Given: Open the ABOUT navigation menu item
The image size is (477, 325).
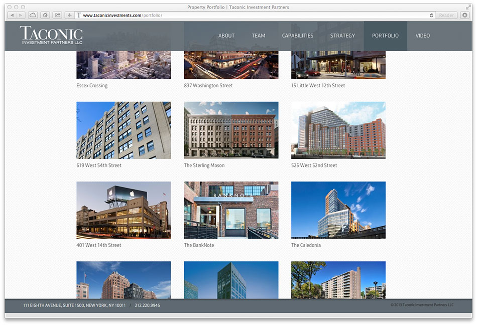Looking at the screenshot, I should click(x=226, y=36).
